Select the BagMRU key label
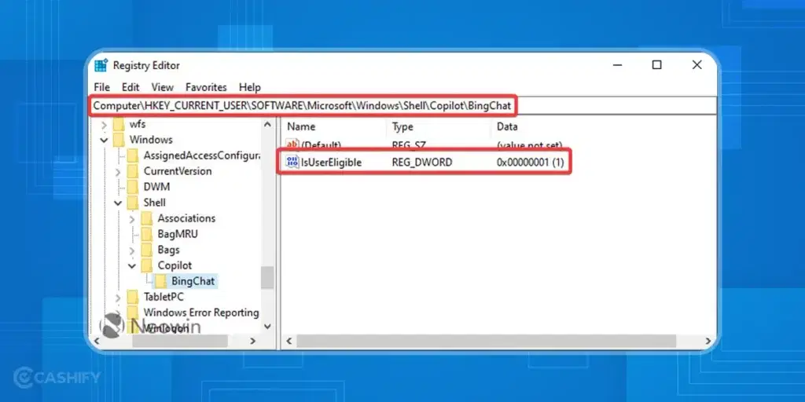This screenshot has height=402, width=805. (x=178, y=234)
